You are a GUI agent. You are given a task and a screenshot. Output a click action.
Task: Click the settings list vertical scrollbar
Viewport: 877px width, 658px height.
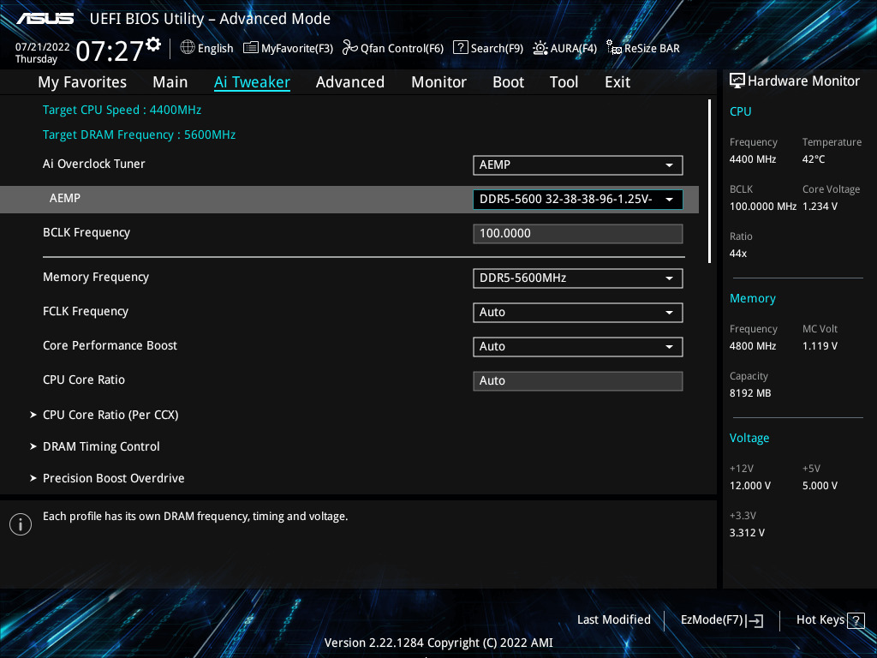709,182
